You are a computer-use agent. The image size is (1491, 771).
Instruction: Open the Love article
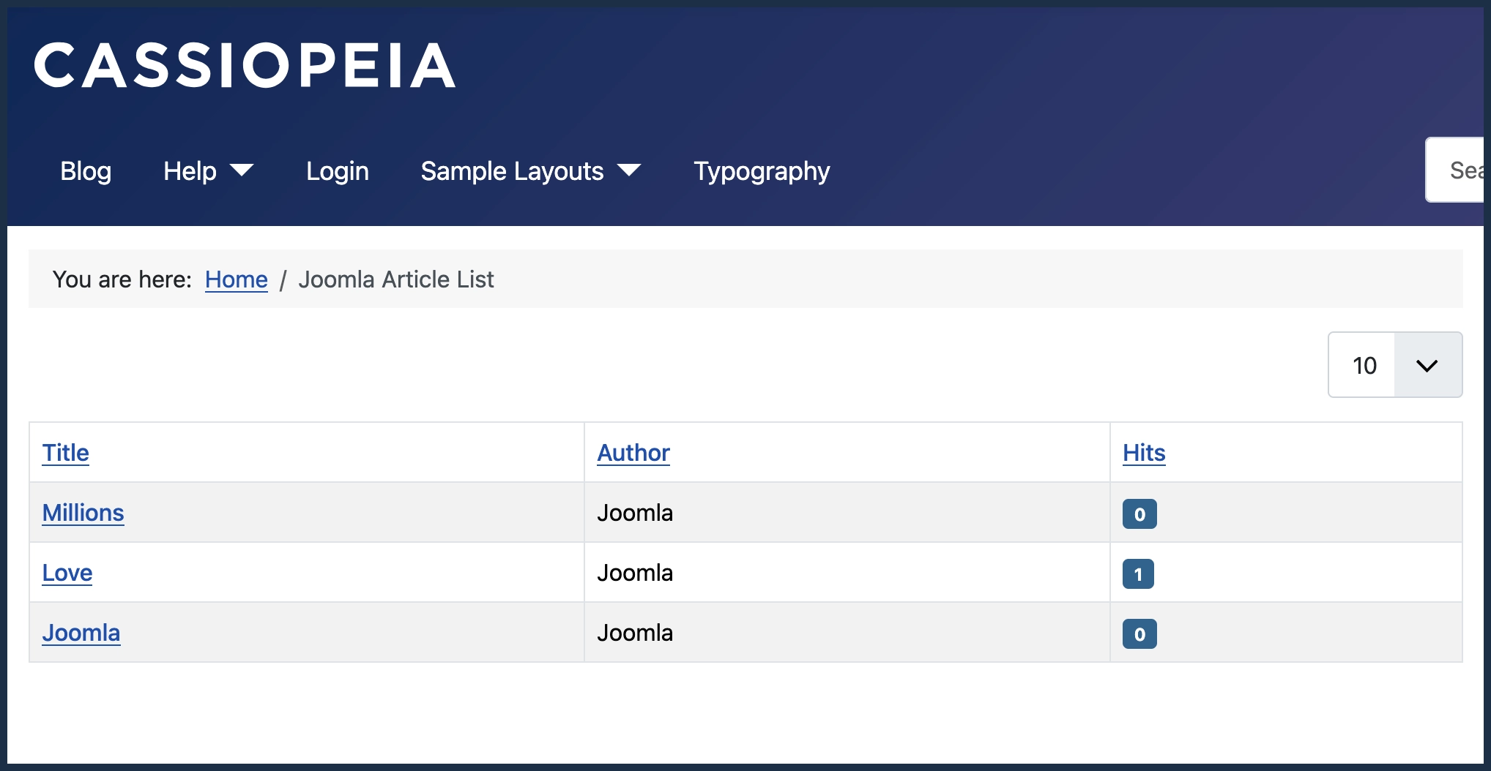pos(67,573)
